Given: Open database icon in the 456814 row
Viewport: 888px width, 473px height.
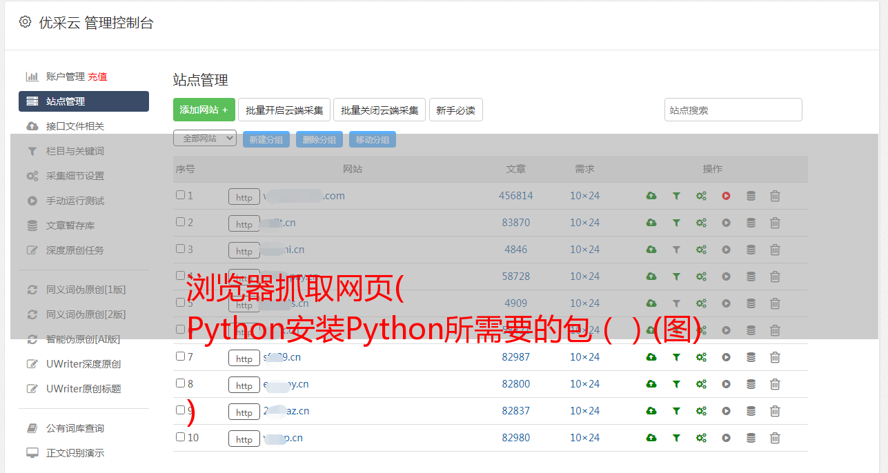Looking at the screenshot, I should (x=751, y=196).
